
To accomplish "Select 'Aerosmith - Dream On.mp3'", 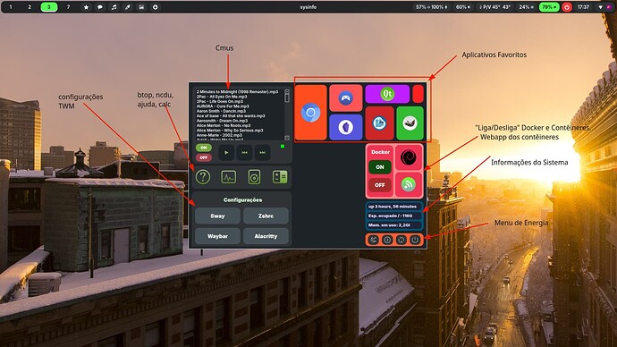I will tap(222, 121).
